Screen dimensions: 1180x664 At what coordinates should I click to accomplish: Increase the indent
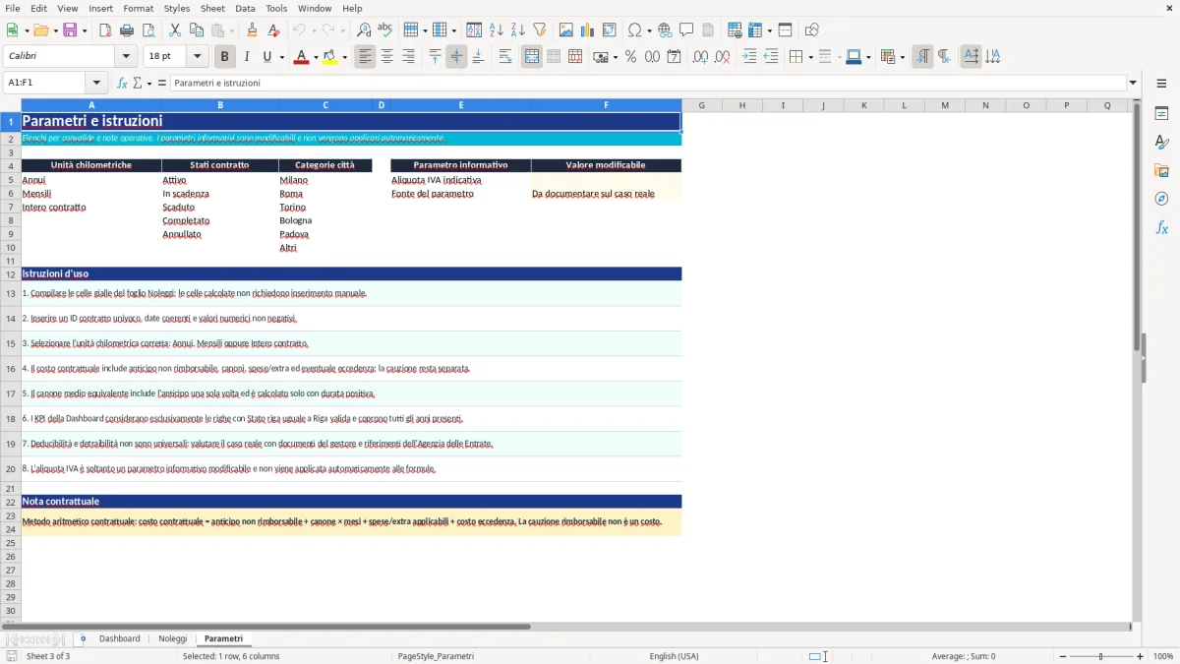tap(749, 57)
